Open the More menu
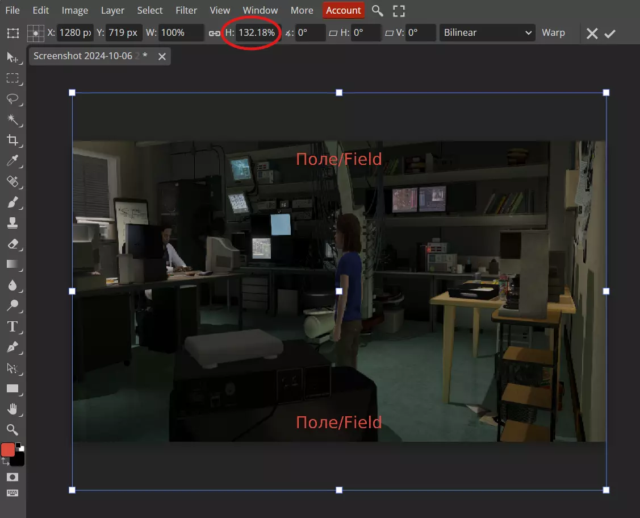640x518 pixels. pos(302,10)
